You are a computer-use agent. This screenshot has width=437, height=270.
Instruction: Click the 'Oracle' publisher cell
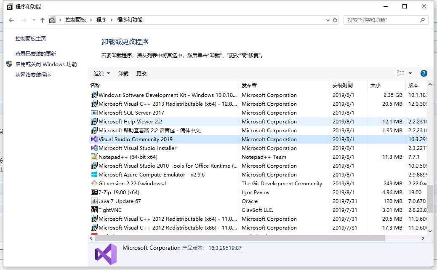click(250, 201)
